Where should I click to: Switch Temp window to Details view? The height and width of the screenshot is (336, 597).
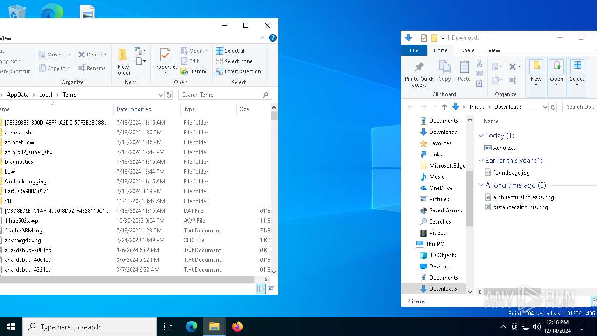(x=261, y=289)
